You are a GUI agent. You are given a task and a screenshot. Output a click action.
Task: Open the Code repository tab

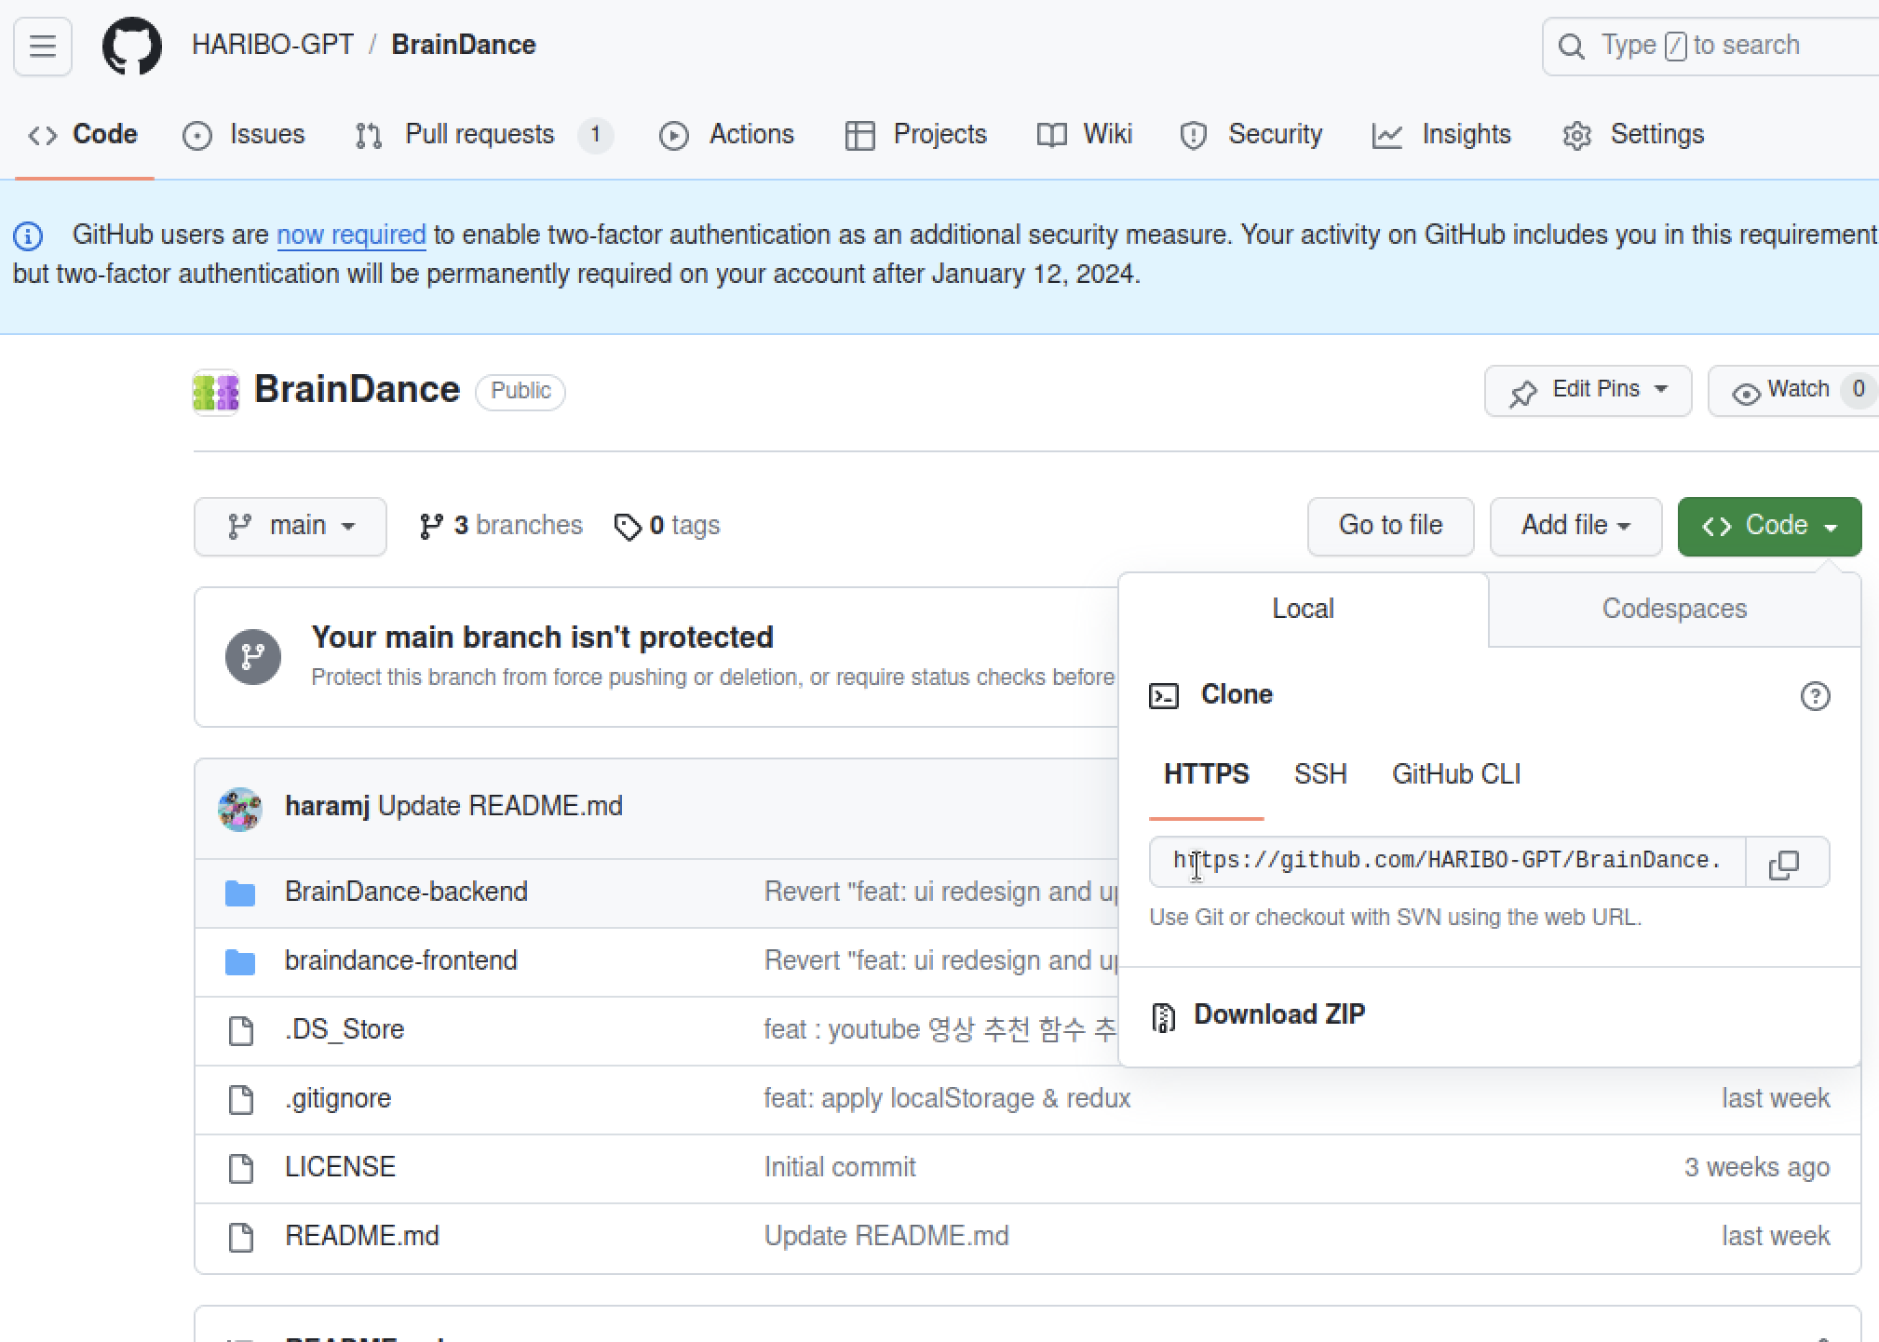click(x=84, y=135)
